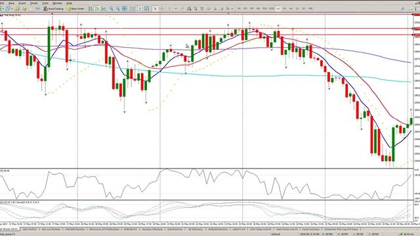The image size is (420, 236).
Task: Select the Trendline drawing tool
Action: pyautogui.click(x=182, y=9)
